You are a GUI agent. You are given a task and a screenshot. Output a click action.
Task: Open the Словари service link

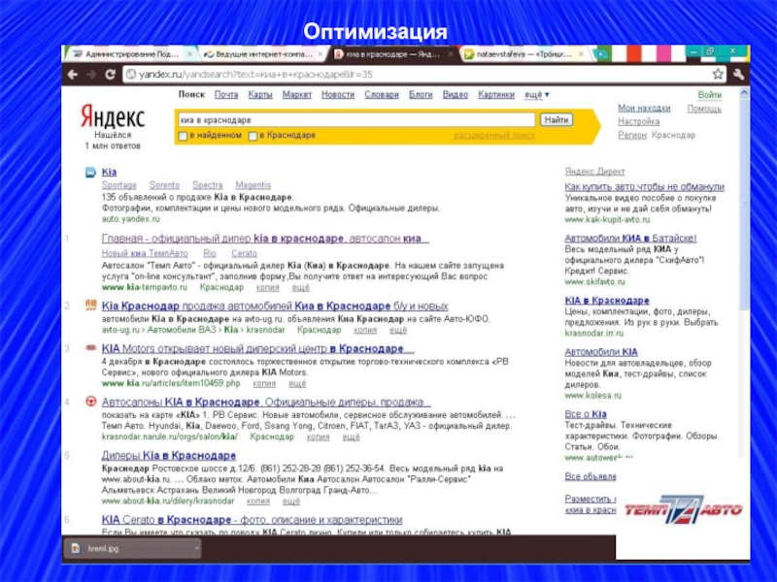[x=382, y=94]
